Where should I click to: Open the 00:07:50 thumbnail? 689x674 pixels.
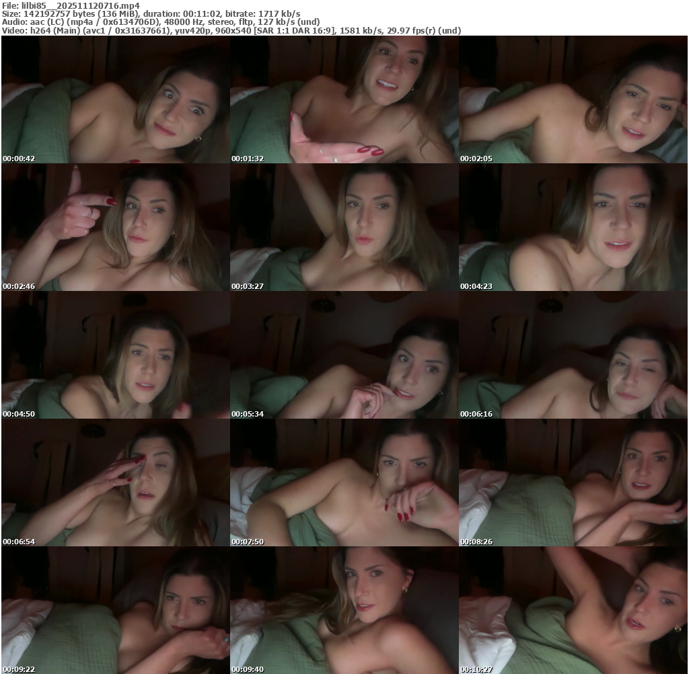(344, 482)
